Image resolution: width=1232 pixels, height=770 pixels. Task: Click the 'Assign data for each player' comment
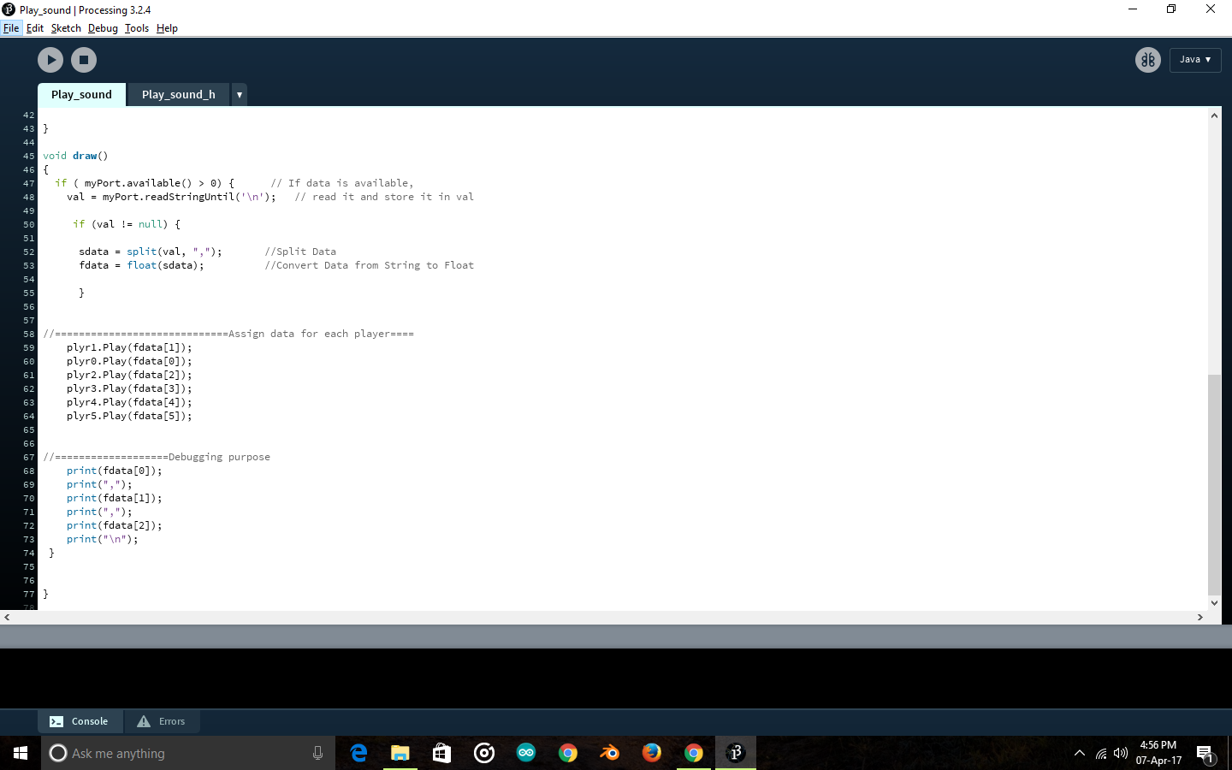228,334
